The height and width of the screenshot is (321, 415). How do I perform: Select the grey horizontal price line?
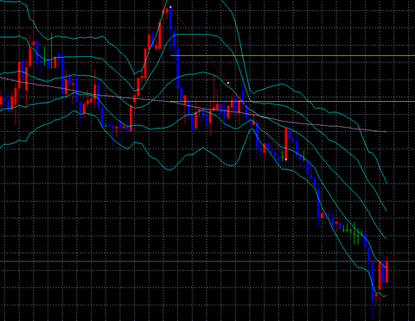pyautogui.click(x=207, y=261)
